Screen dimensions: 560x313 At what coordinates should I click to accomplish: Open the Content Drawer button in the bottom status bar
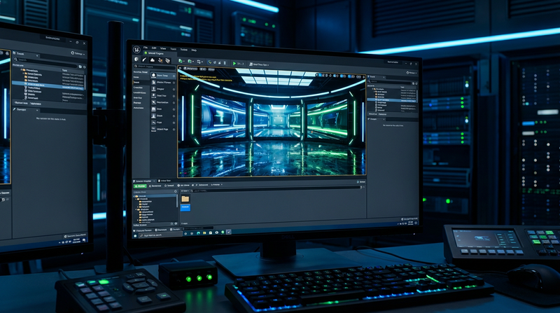click(x=143, y=230)
